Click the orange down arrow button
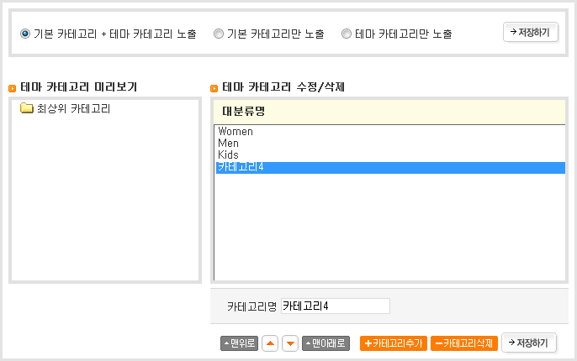 [290, 343]
